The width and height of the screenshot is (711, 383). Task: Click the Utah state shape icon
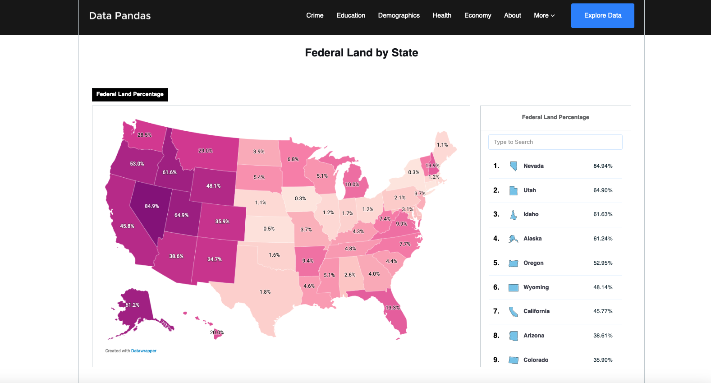point(513,190)
